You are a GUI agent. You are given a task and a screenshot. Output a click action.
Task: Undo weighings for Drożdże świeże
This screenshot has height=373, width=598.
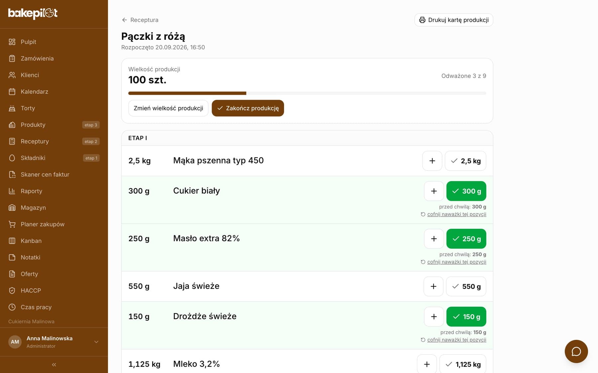[453, 340]
